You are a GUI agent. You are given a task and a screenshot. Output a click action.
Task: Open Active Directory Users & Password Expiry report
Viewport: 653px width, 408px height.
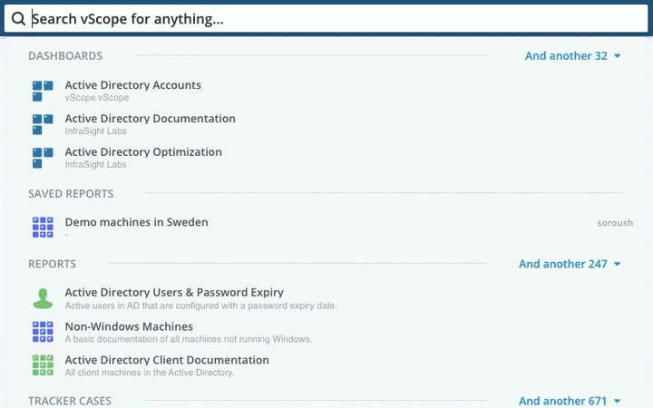174,292
